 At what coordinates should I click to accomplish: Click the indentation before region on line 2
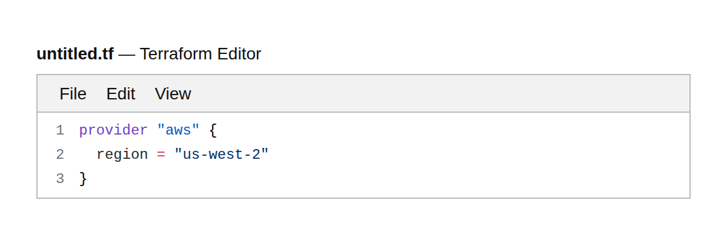(x=87, y=155)
